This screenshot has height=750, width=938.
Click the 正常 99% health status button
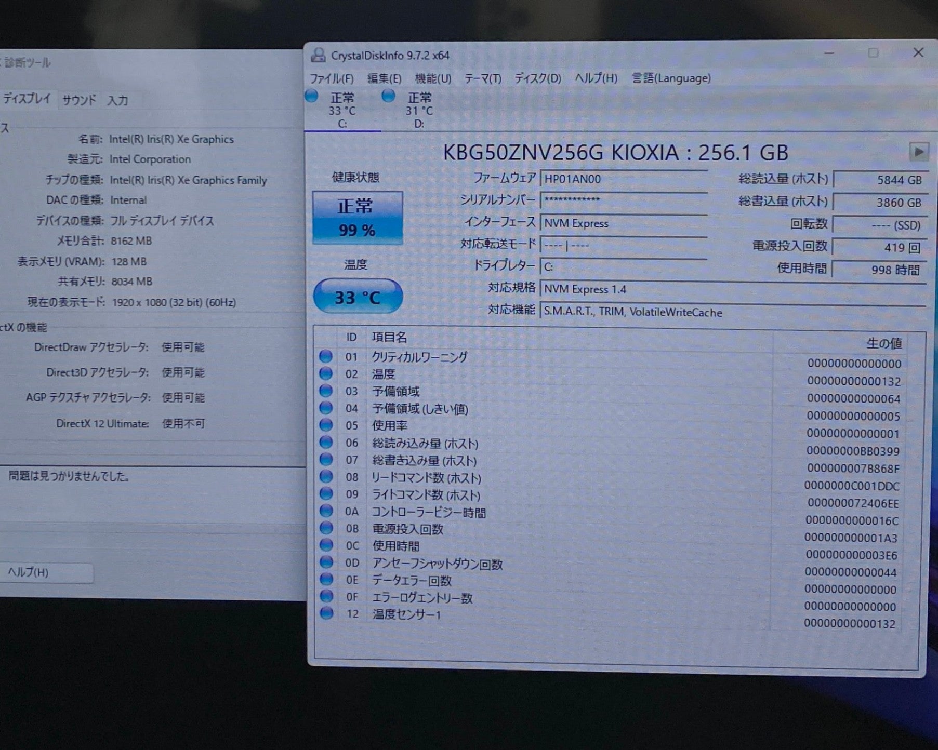pos(357,218)
